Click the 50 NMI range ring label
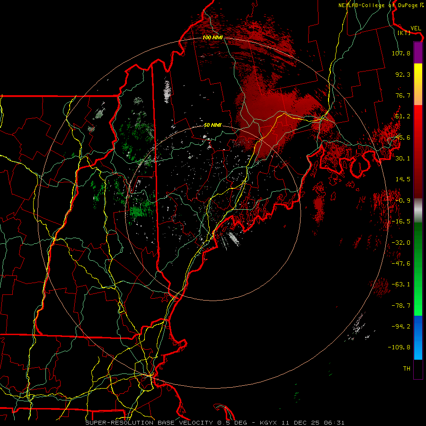This screenshot has height=426, width=426. point(213,125)
